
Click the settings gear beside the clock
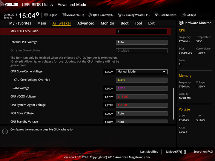[x=38, y=14]
